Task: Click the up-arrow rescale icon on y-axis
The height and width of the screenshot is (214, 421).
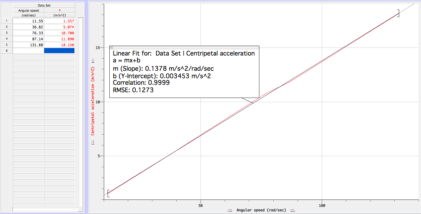Action: point(93,60)
